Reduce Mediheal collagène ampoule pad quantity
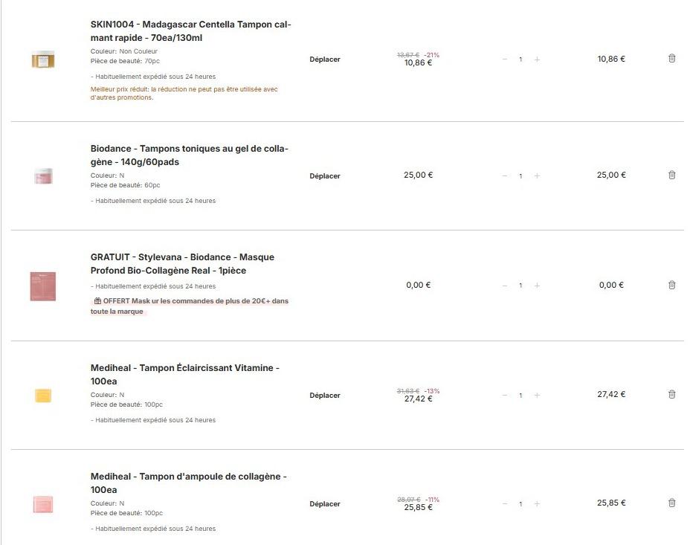 click(504, 504)
